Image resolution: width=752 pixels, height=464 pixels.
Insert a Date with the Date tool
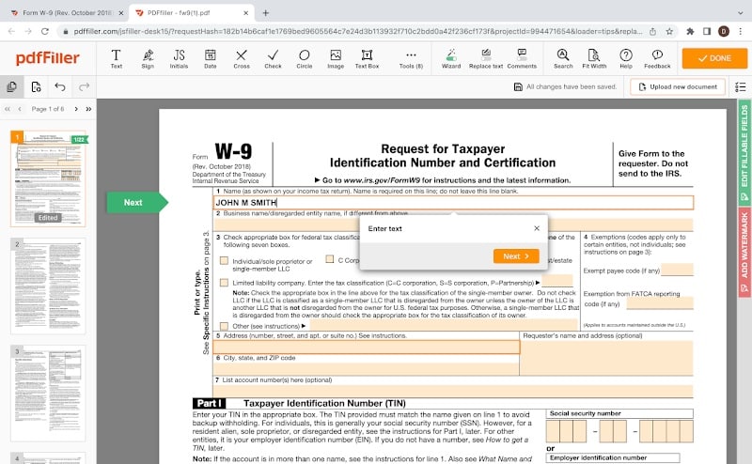(210, 58)
